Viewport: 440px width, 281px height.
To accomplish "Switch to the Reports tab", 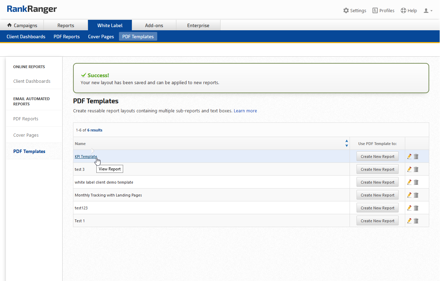I will coord(66,25).
